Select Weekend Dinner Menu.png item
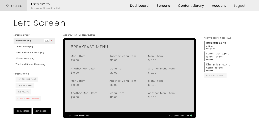 pos(30,64)
